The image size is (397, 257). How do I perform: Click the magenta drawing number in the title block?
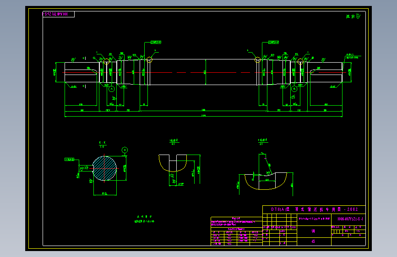pyautogui.click(x=350, y=219)
